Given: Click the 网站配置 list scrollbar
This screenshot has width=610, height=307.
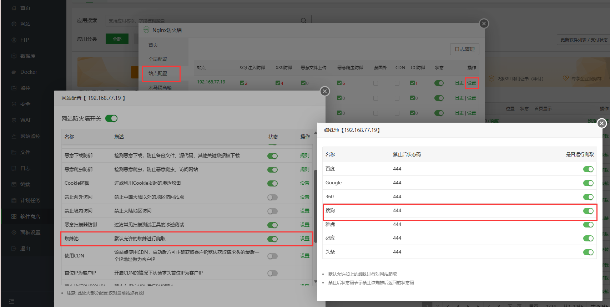Looking at the screenshot, I should [315, 207].
